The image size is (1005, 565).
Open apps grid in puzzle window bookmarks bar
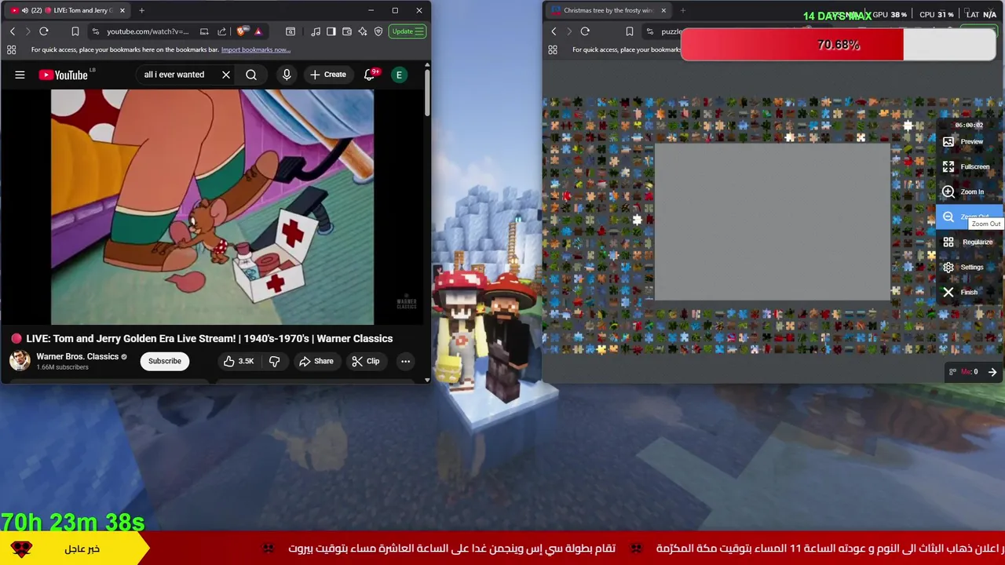point(553,49)
